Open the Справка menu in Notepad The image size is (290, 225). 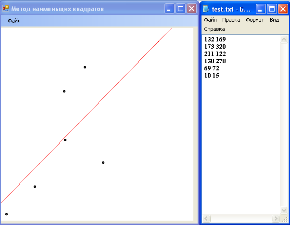point(214,29)
